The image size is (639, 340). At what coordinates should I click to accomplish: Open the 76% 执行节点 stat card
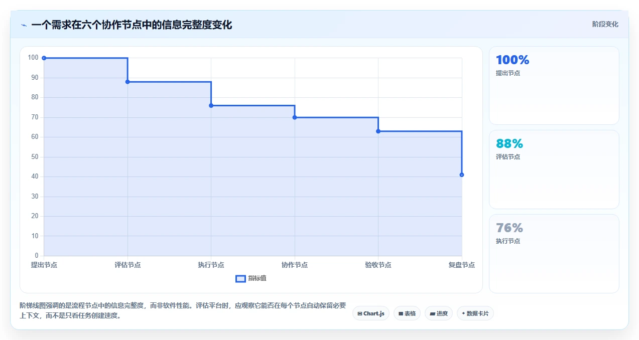[x=554, y=254]
